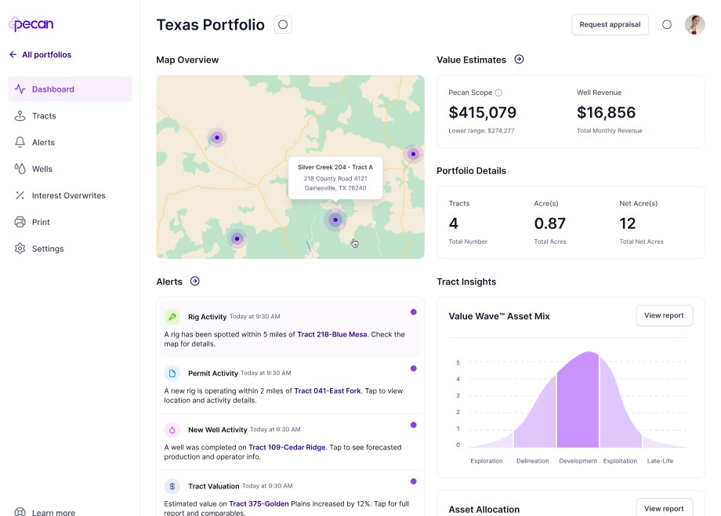
Task: Click the Rig Activity wrench icon
Action: point(172,317)
